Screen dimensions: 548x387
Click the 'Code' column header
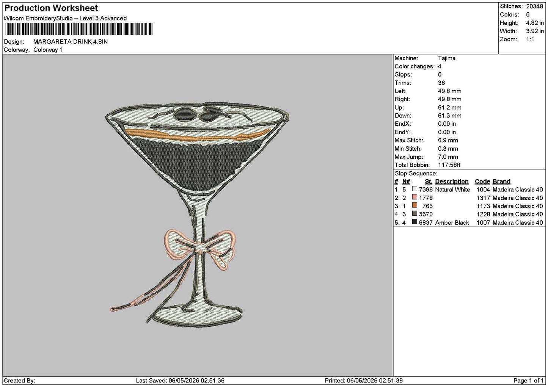click(x=482, y=182)
